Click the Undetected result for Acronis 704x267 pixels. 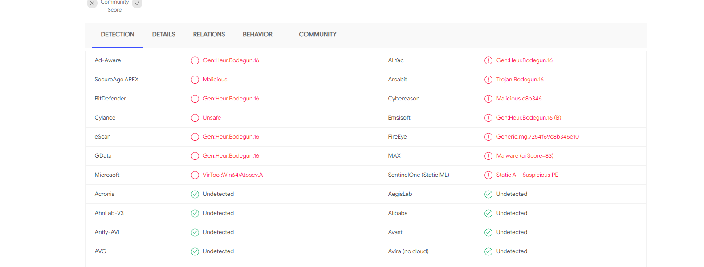pyautogui.click(x=218, y=194)
